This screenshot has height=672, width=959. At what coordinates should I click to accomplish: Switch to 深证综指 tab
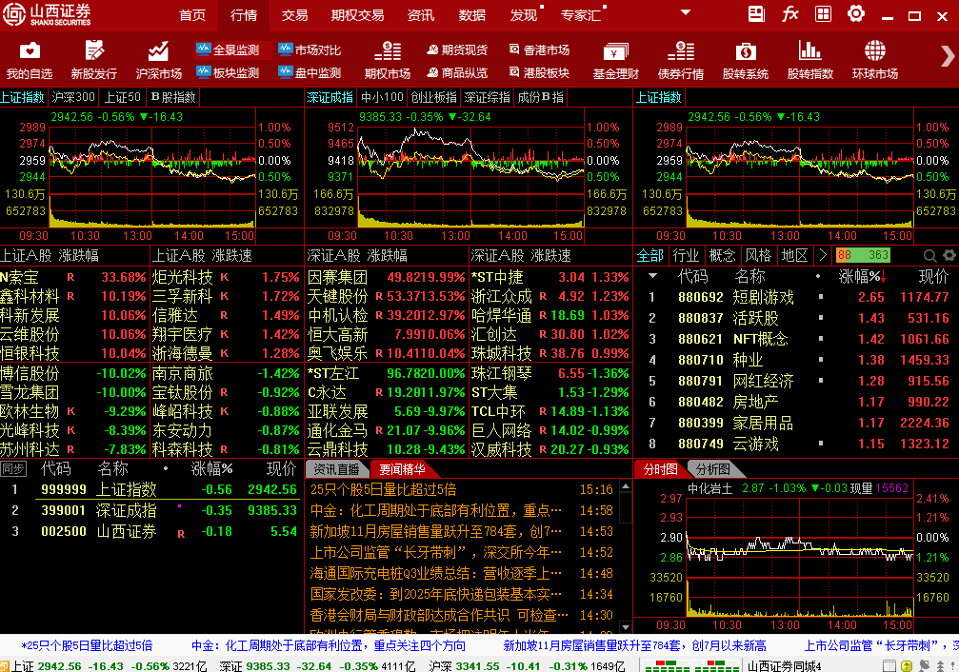pos(487,97)
